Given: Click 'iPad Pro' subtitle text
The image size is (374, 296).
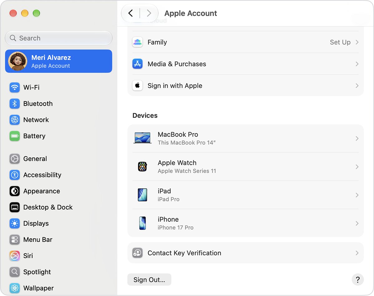Looking at the screenshot, I should click(169, 199).
